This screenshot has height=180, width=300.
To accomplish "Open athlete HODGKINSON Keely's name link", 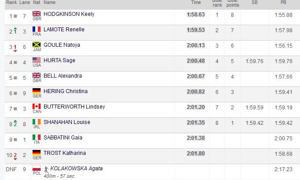I will 69,14.
